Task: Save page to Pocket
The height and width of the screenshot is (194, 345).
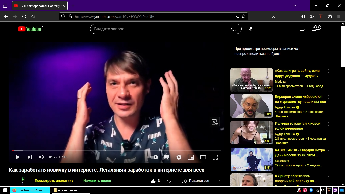Action: (x=274, y=16)
